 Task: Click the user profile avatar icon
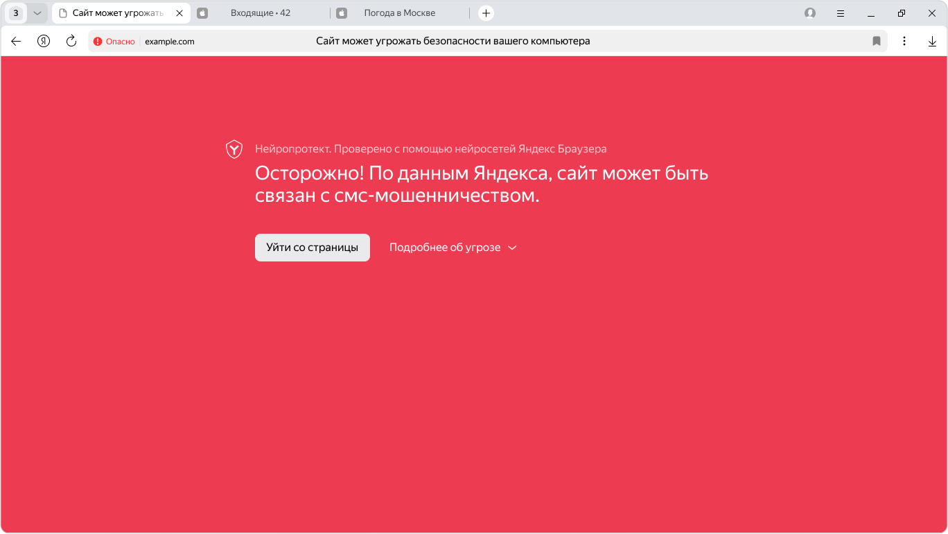tap(810, 13)
